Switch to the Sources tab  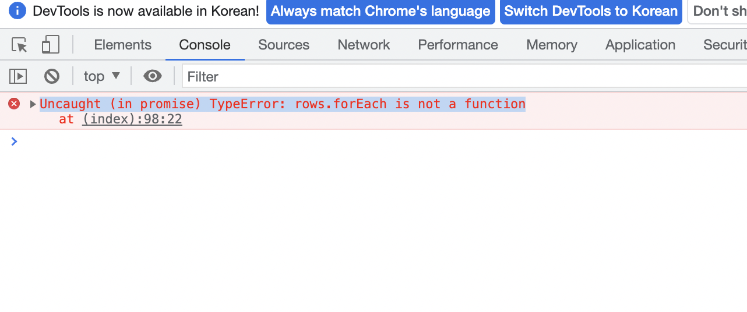point(284,45)
